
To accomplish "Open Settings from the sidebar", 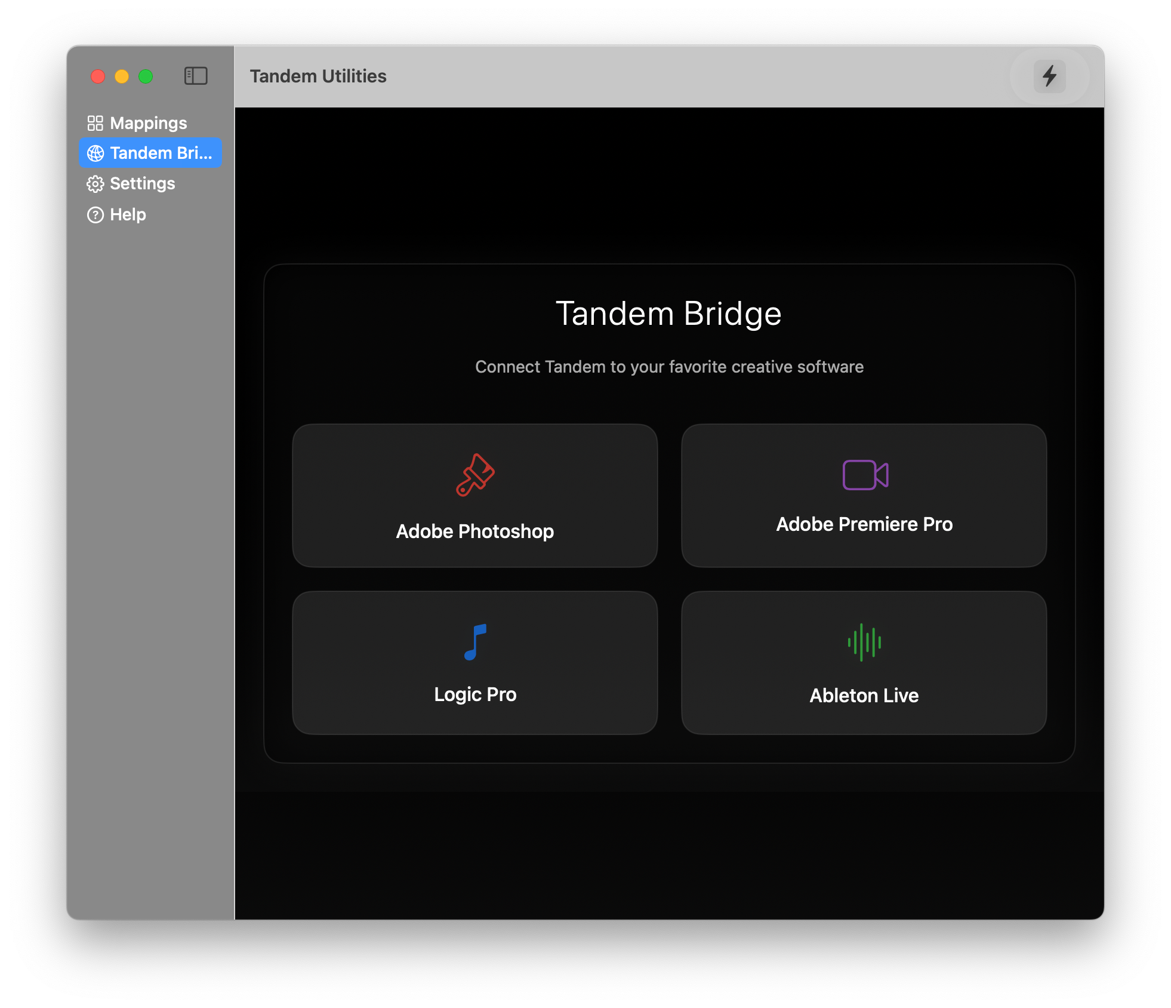I will coord(143,184).
